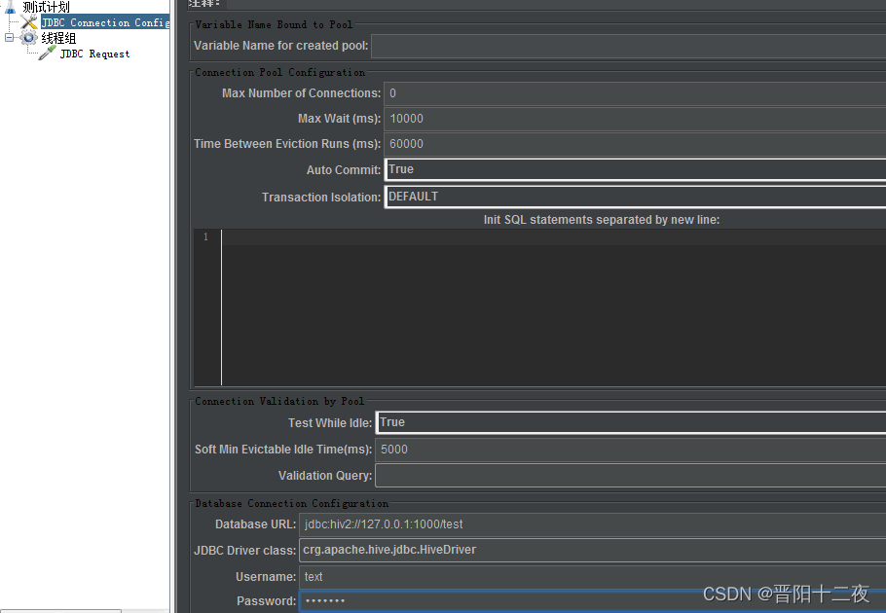This screenshot has width=886, height=613.
Task: Click the Test While Idle label
Action: (x=330, y=423)
